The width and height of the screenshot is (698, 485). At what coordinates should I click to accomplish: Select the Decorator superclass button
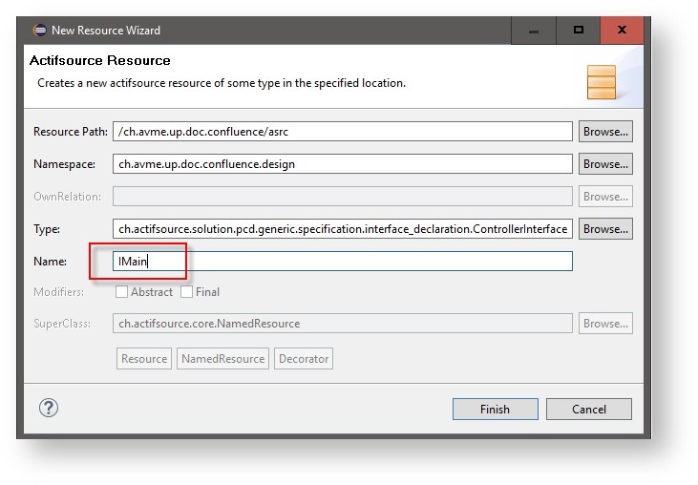click(x=304, y=359)
